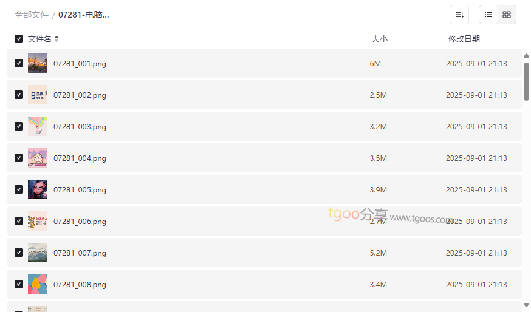The width and height of the screenshot is (531, 312).
Task: Open the sort order options icon
Action: pos(459,15)
